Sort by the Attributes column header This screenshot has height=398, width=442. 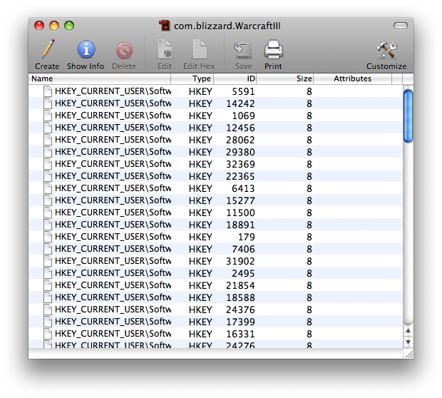[x=352, y=78]
